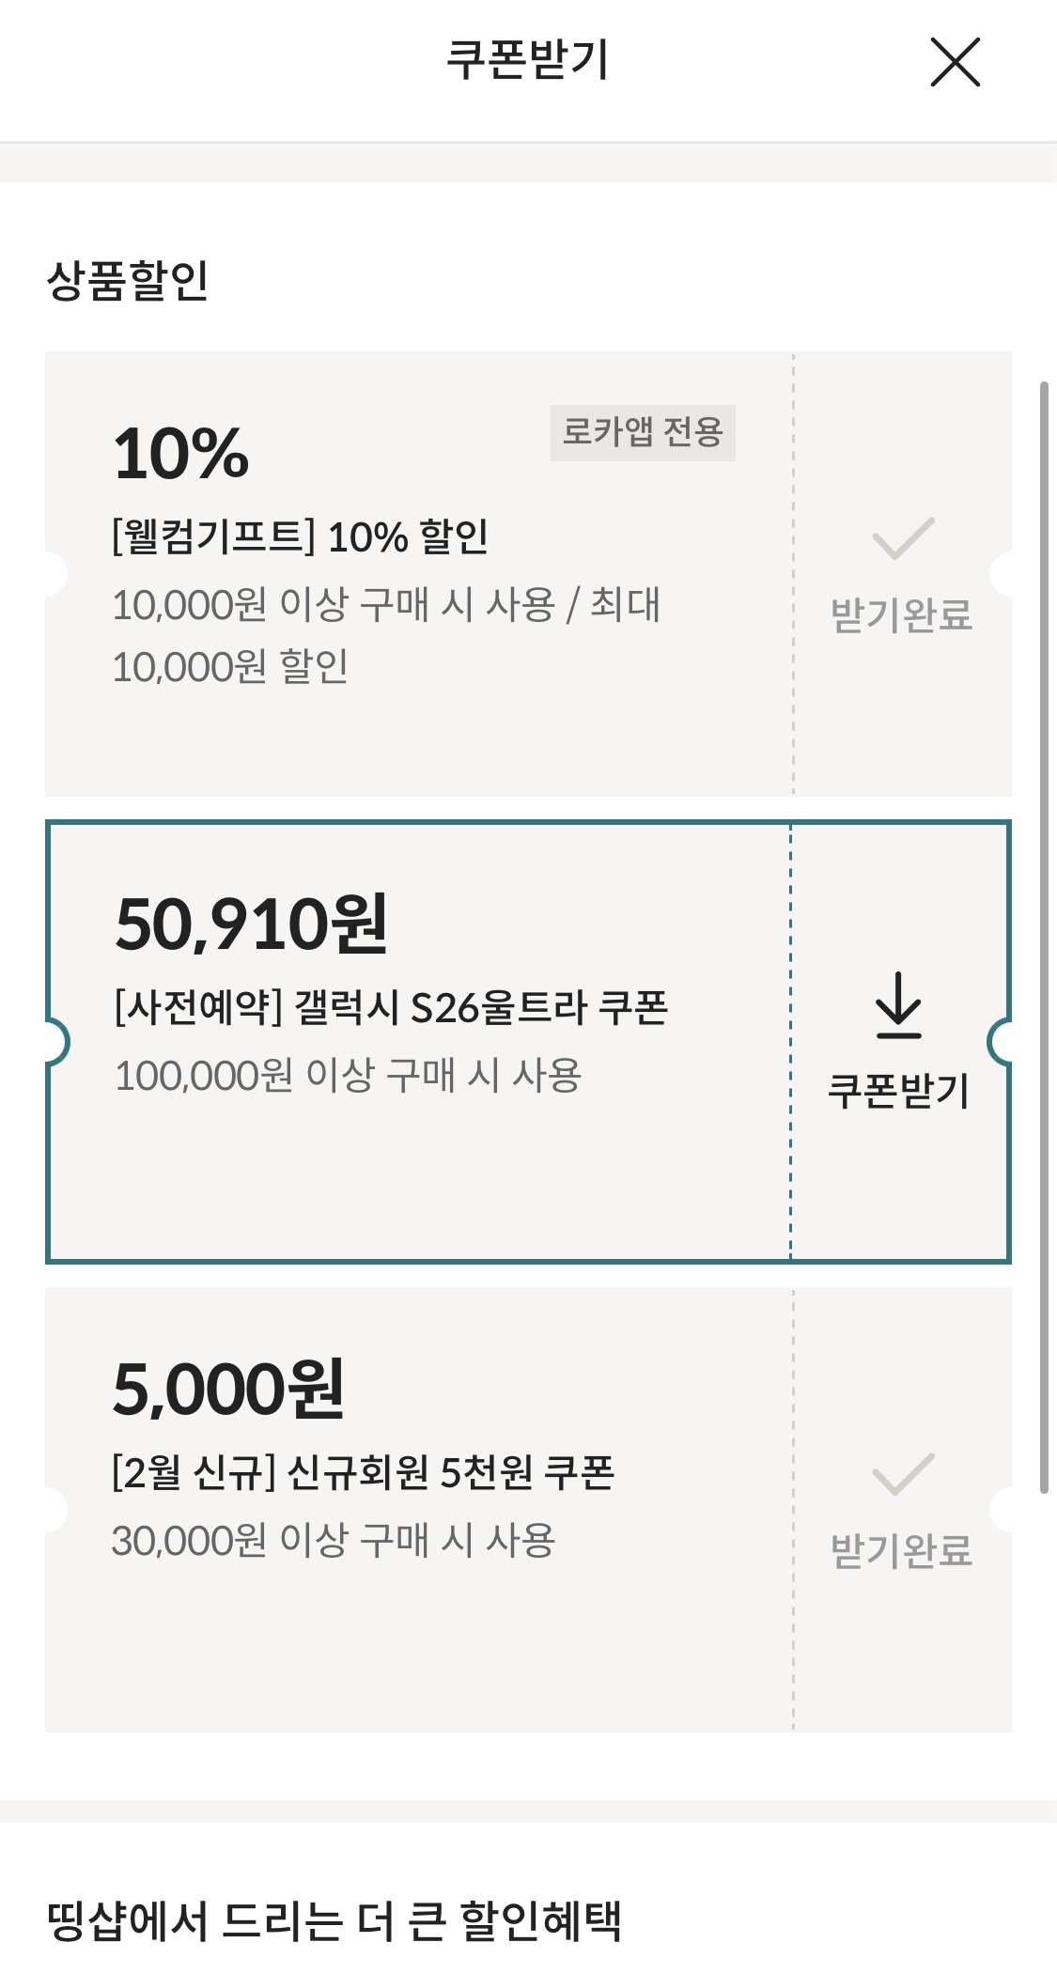Image resolution: width=1057 pixels, height=1973 pixels.
Task: Open the [웰컴기프트] 10% 할인 coupon title
Action: click(x=300, y=537)
